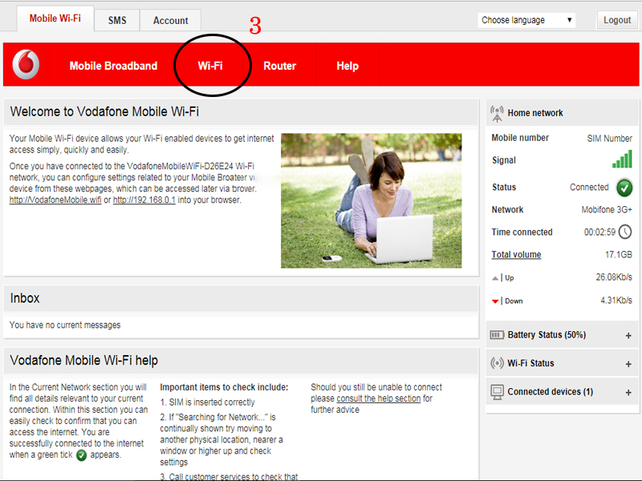
Task: Follow the http://VodafoneMobile.wifi link
Action: click(x=55, y=200)
